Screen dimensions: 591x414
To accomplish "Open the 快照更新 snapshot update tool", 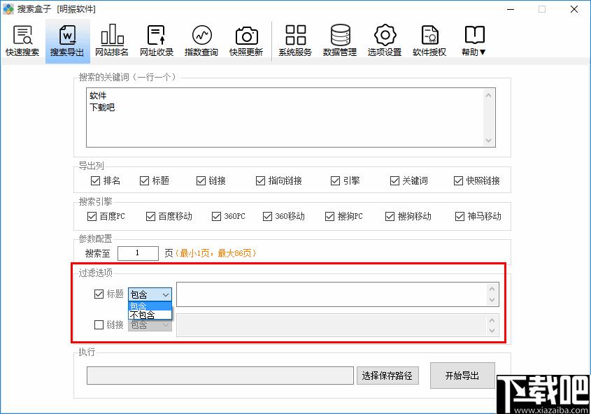I will 246,41.
